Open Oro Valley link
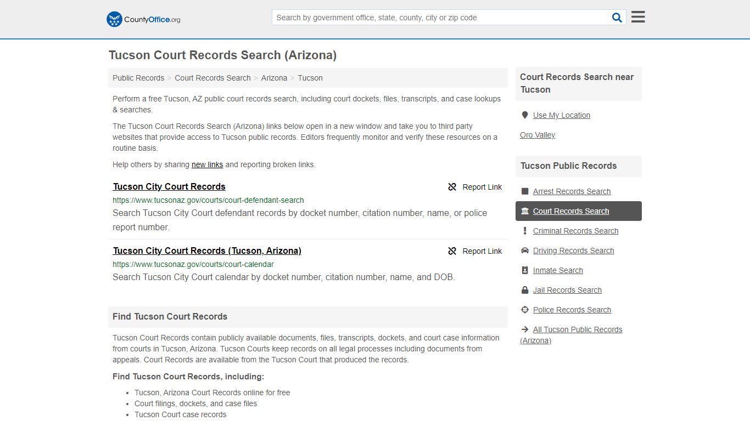Viewport: 750px width, 421px height. click(538, 135)
